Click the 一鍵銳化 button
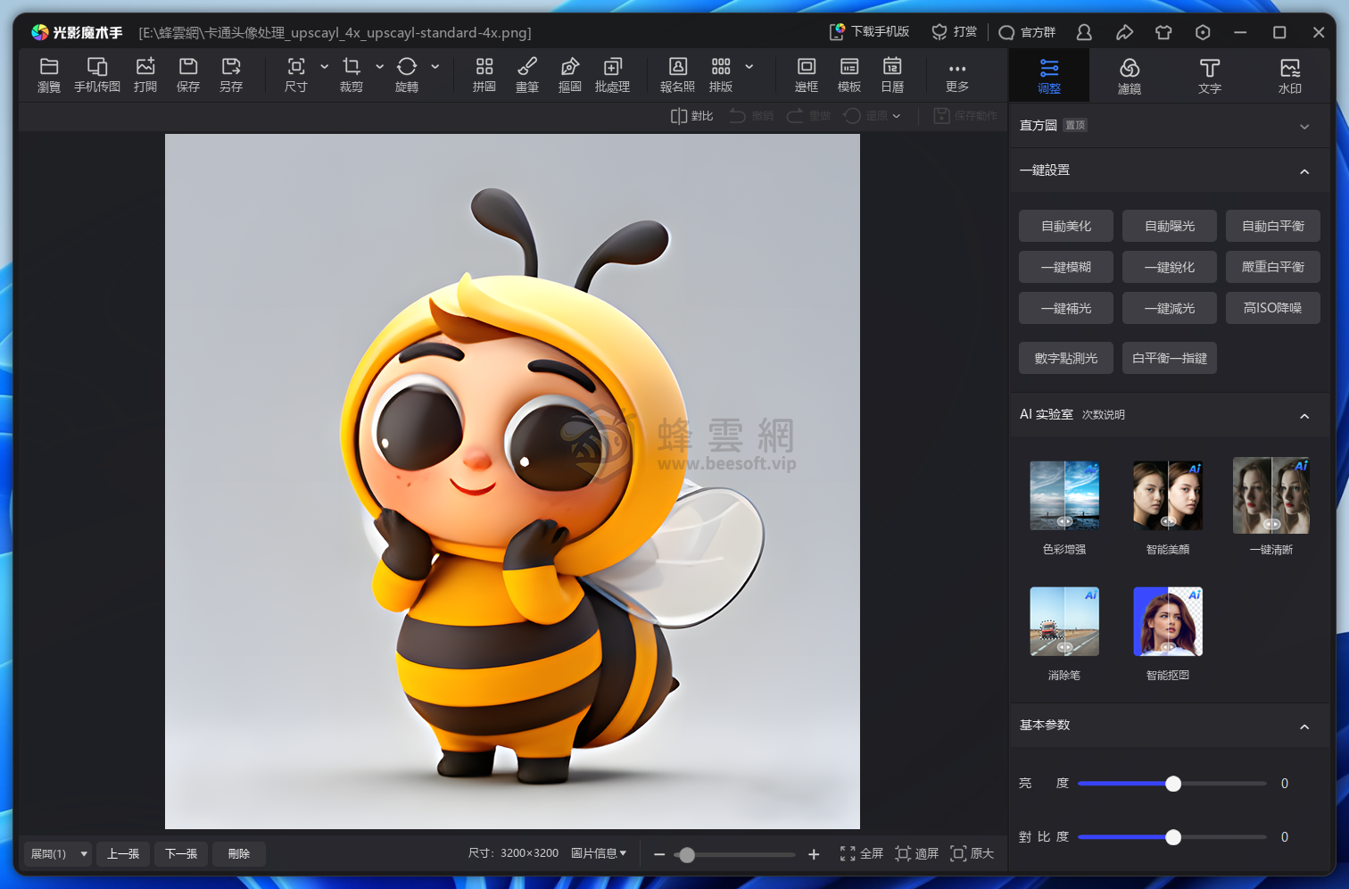The image size is (1349, 889). point(1170,267)
